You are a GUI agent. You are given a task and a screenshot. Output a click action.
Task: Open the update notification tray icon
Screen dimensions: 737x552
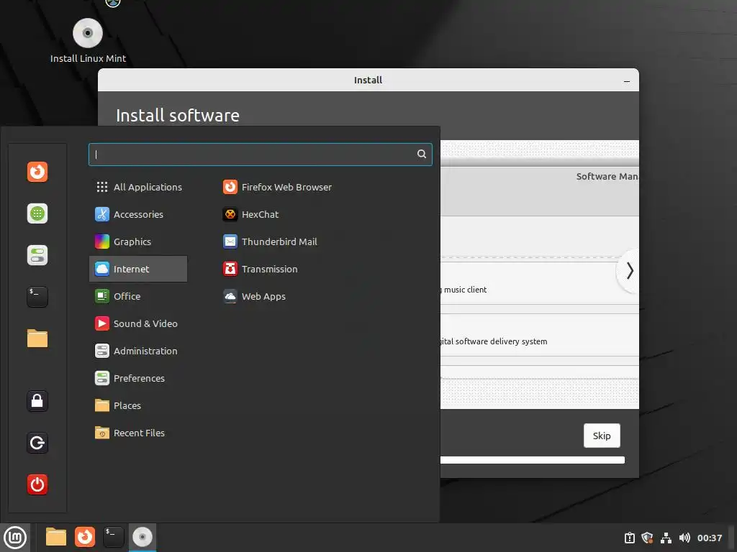coord(630,538)
